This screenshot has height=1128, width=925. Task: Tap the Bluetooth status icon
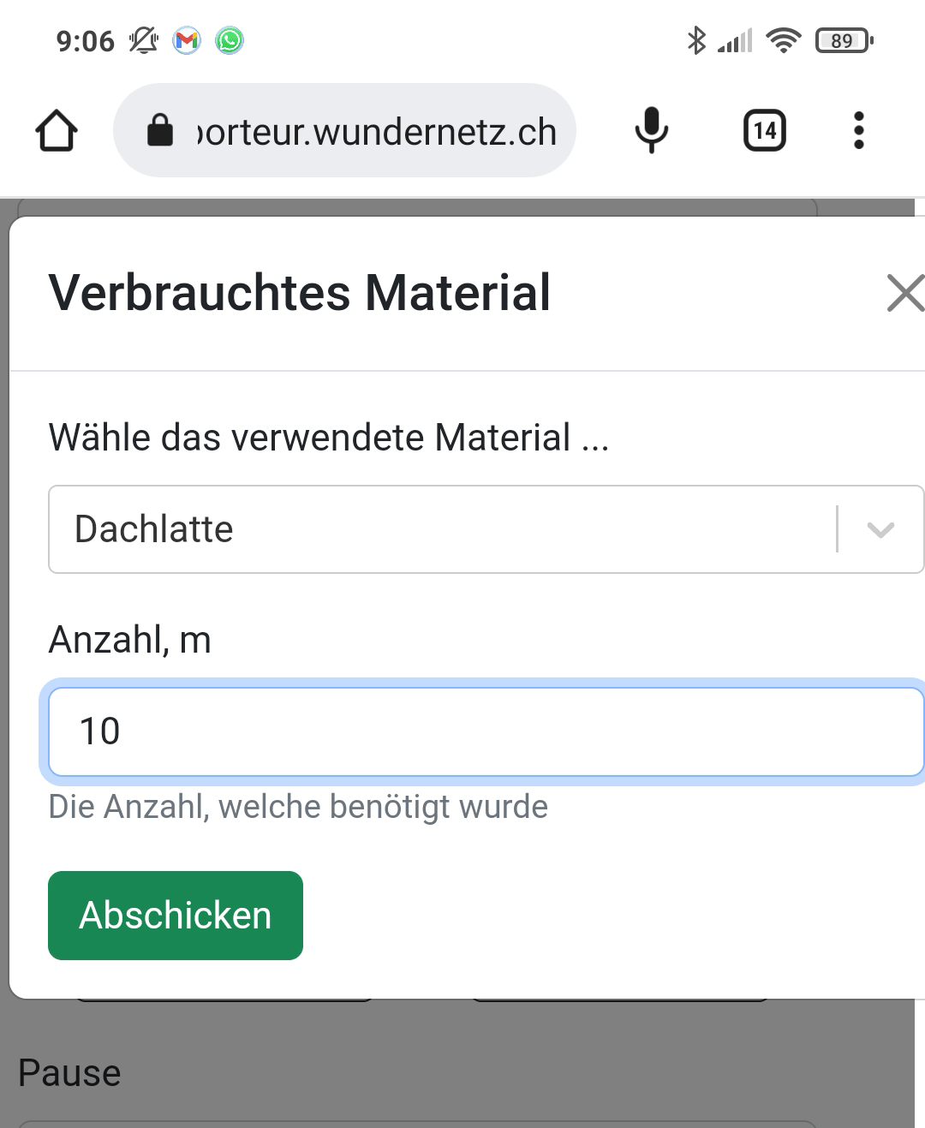(x=696, y=40)
